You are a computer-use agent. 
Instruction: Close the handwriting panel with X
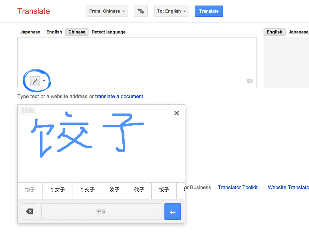coord(176,113)
